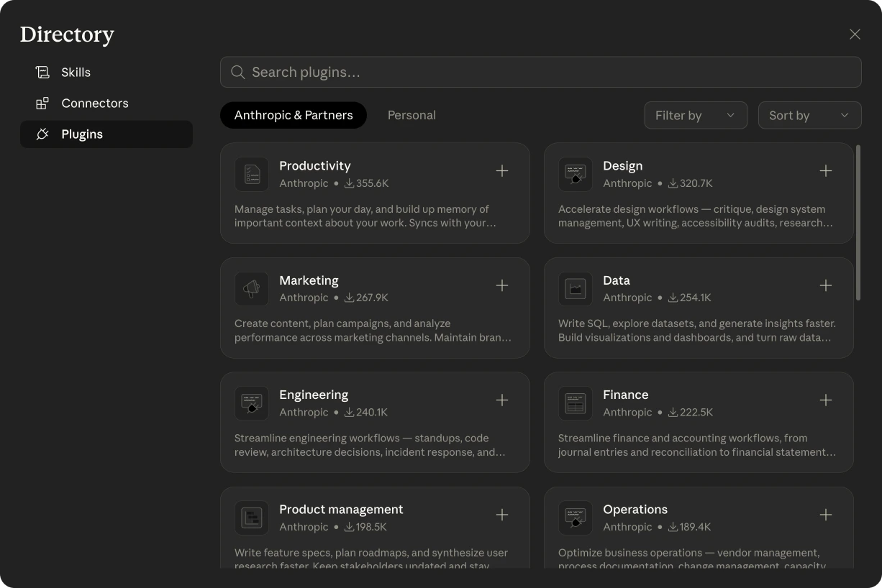Open the Engineering plugin icon
Viewport: 882px width, 588px height.
click(252, 403)
